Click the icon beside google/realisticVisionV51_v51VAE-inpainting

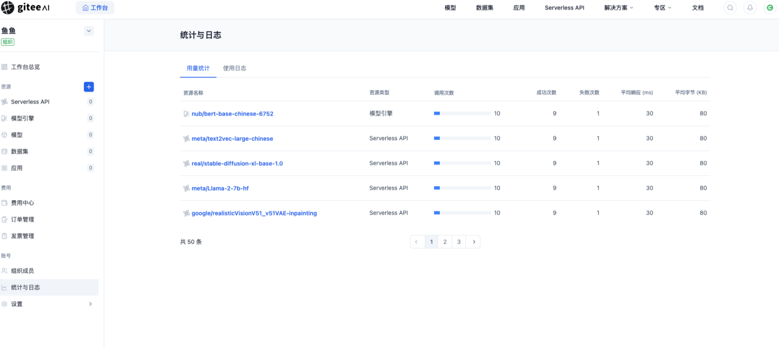[186, 213]
